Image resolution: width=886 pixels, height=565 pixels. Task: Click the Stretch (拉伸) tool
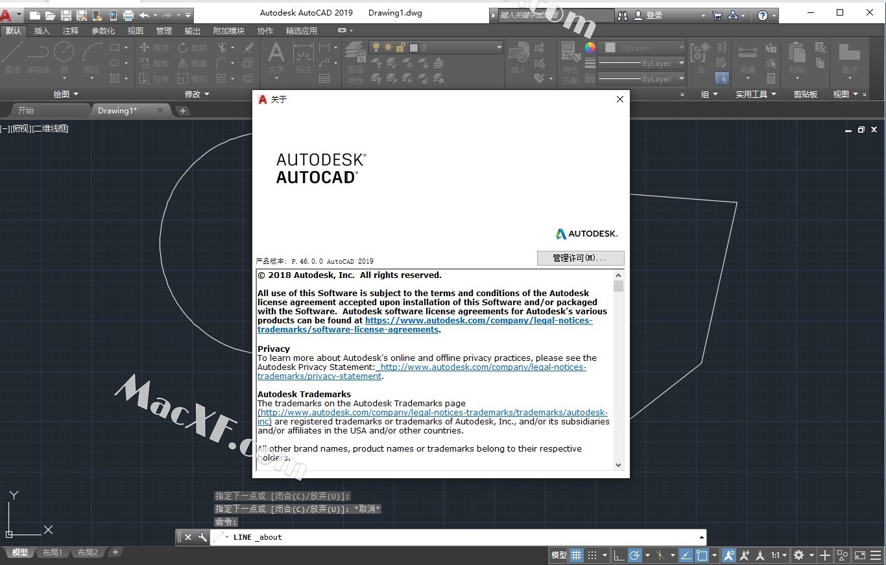[x=154, y=78]
